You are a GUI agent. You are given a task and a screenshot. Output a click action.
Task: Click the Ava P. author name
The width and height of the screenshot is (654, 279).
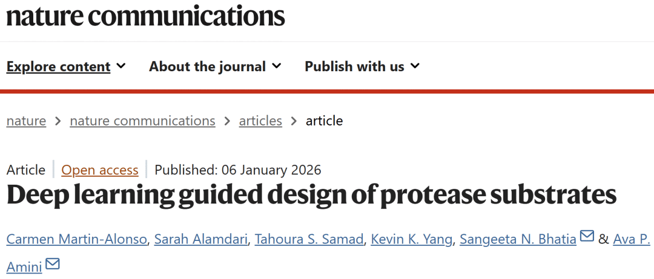[632, 239]
